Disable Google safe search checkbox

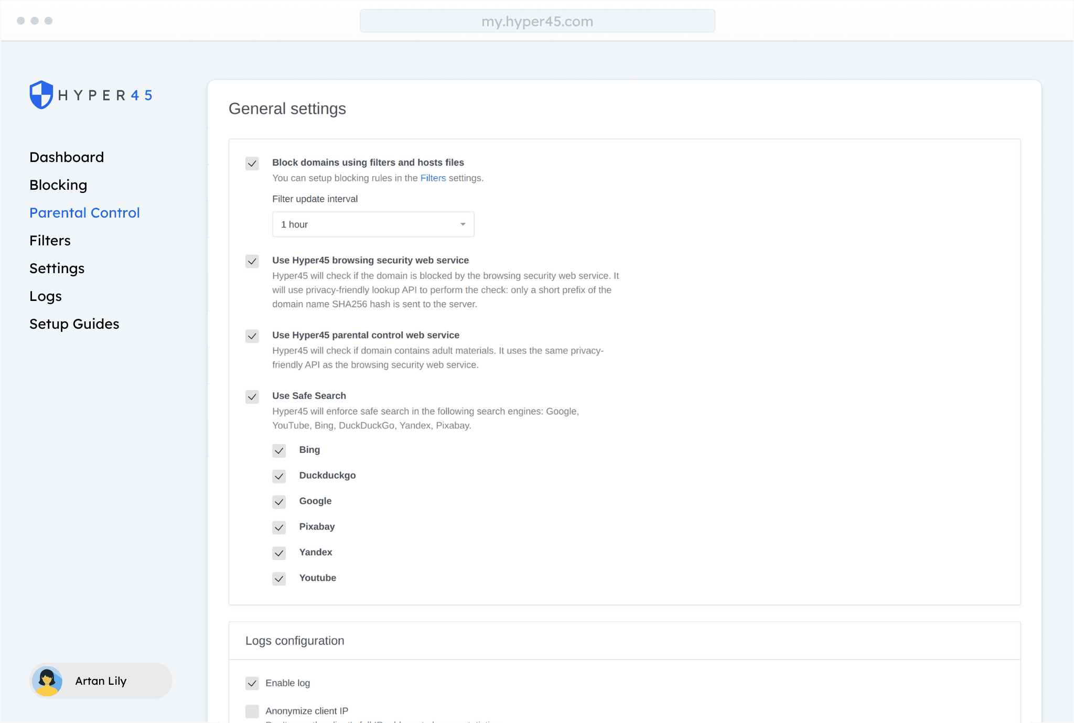279,502
